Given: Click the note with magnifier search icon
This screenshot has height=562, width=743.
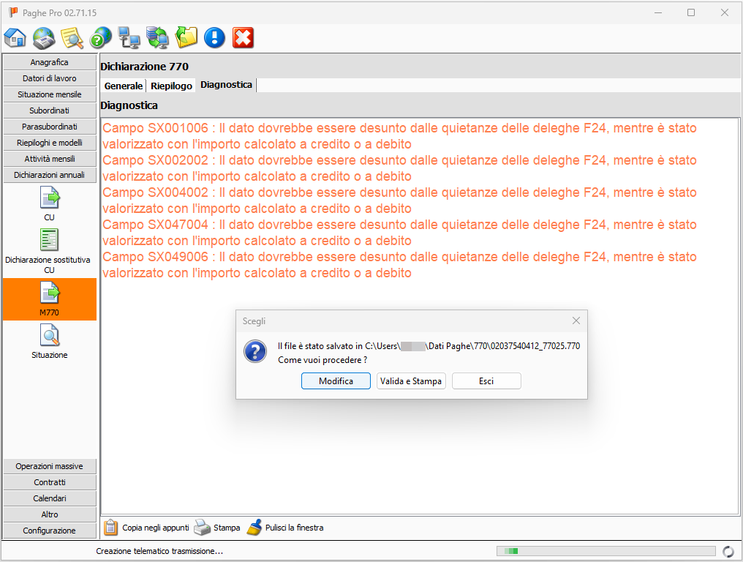Looking at the screenshot, I should pos(72,37).
